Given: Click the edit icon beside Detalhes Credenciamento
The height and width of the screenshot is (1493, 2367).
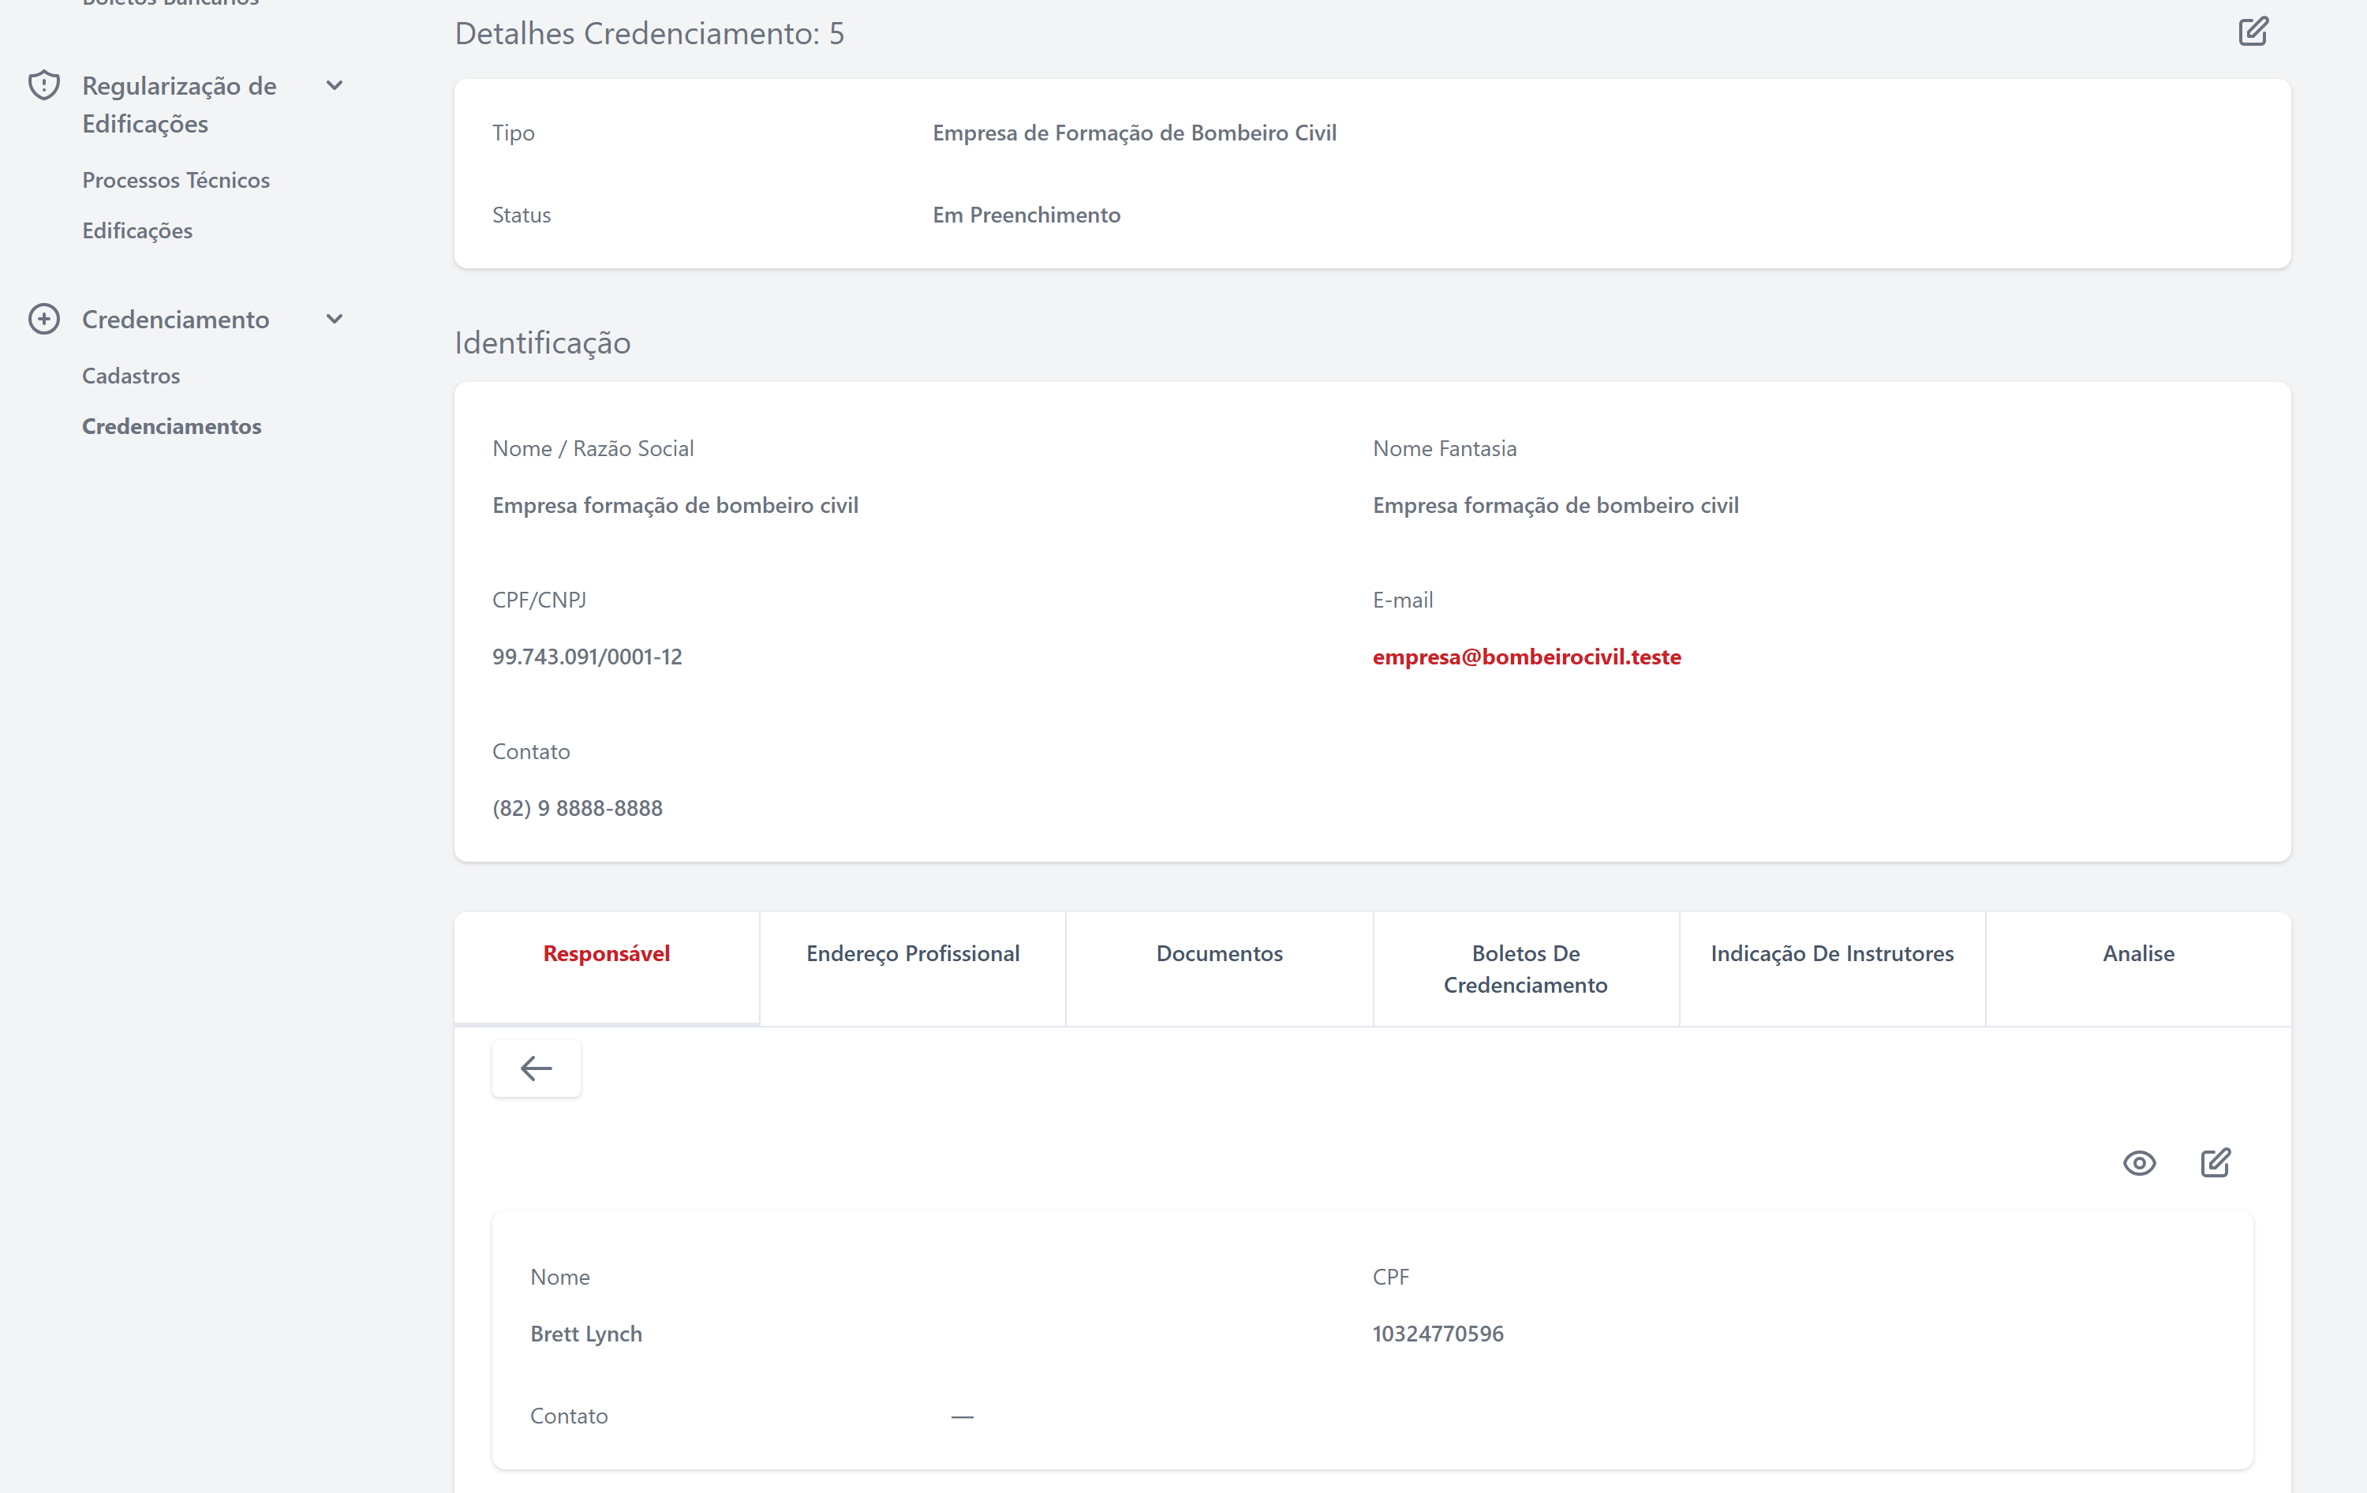Looking at the screenshot, I should click(x=2253, y=32).
